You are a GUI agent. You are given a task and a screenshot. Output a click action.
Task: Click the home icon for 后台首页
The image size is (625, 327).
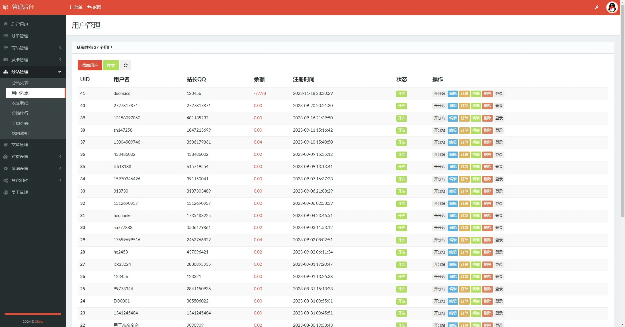click(x=5, y=24)
